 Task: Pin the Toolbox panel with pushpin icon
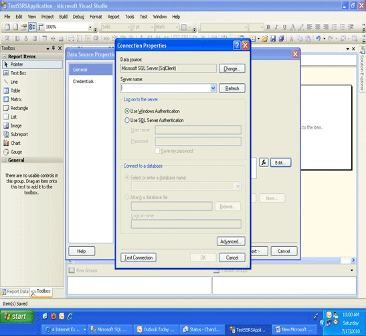point(54,48)
